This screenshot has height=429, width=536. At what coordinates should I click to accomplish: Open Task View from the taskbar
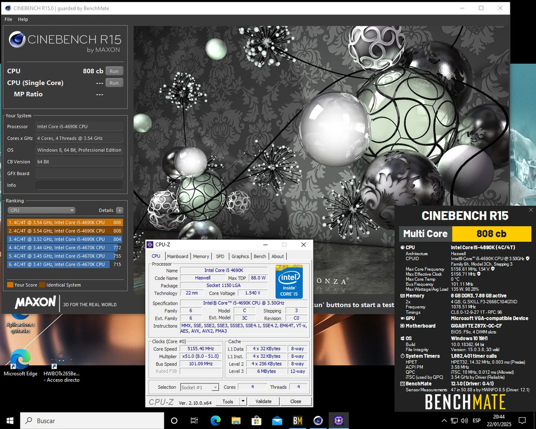pos(194,420)
